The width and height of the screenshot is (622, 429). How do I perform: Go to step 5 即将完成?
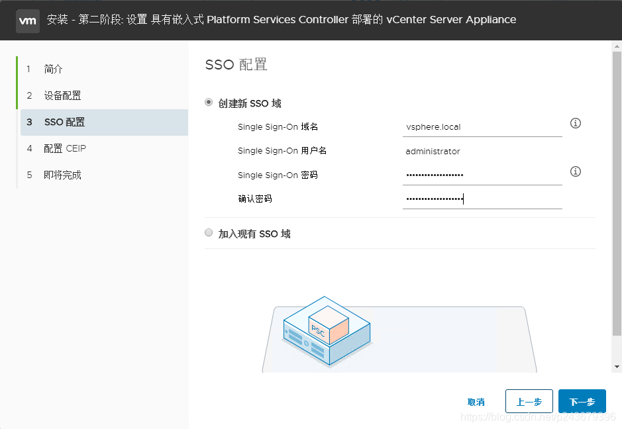coord(104,175)
